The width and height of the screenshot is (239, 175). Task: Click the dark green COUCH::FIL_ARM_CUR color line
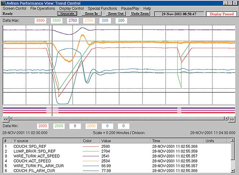click(x=91, y=171)
